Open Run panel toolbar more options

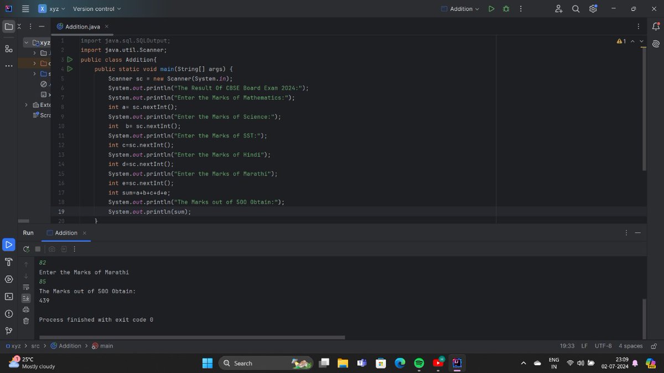tap(75, 249)
